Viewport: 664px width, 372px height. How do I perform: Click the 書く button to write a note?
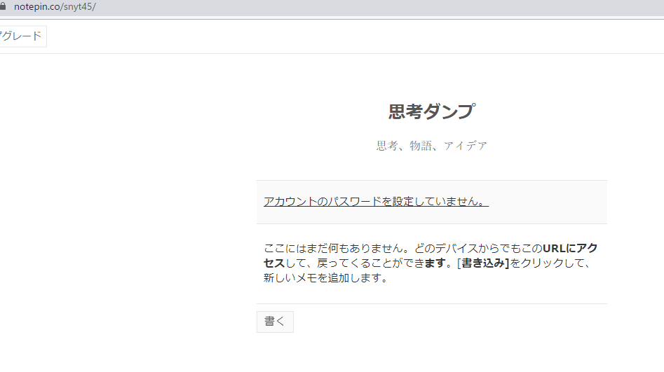point(275,322)
